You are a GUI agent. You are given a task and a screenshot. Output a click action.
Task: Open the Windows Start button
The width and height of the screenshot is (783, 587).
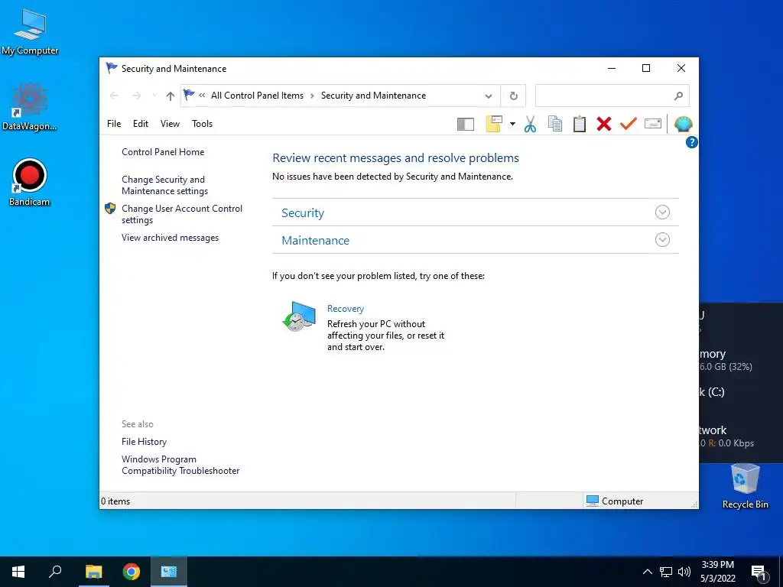click(x=18, y=572)
